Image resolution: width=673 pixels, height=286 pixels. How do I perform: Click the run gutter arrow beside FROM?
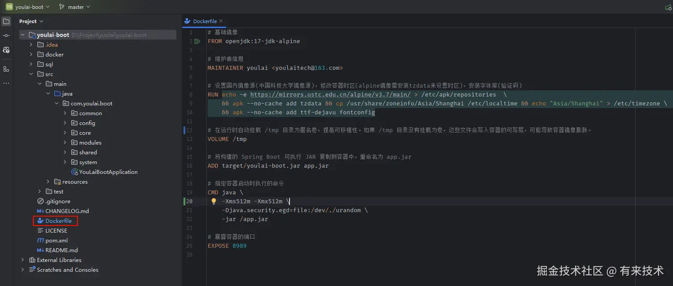click(x=197, y=41)
